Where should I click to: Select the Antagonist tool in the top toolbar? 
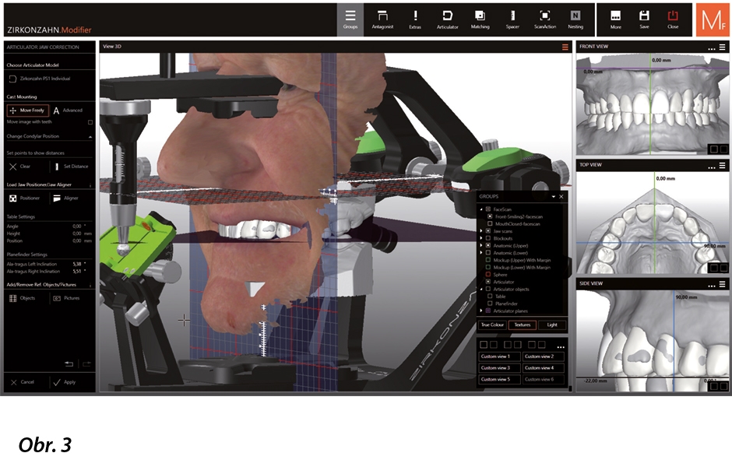coord(382,20)
